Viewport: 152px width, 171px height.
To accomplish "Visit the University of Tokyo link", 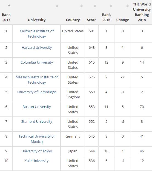I will pos(37,151).
